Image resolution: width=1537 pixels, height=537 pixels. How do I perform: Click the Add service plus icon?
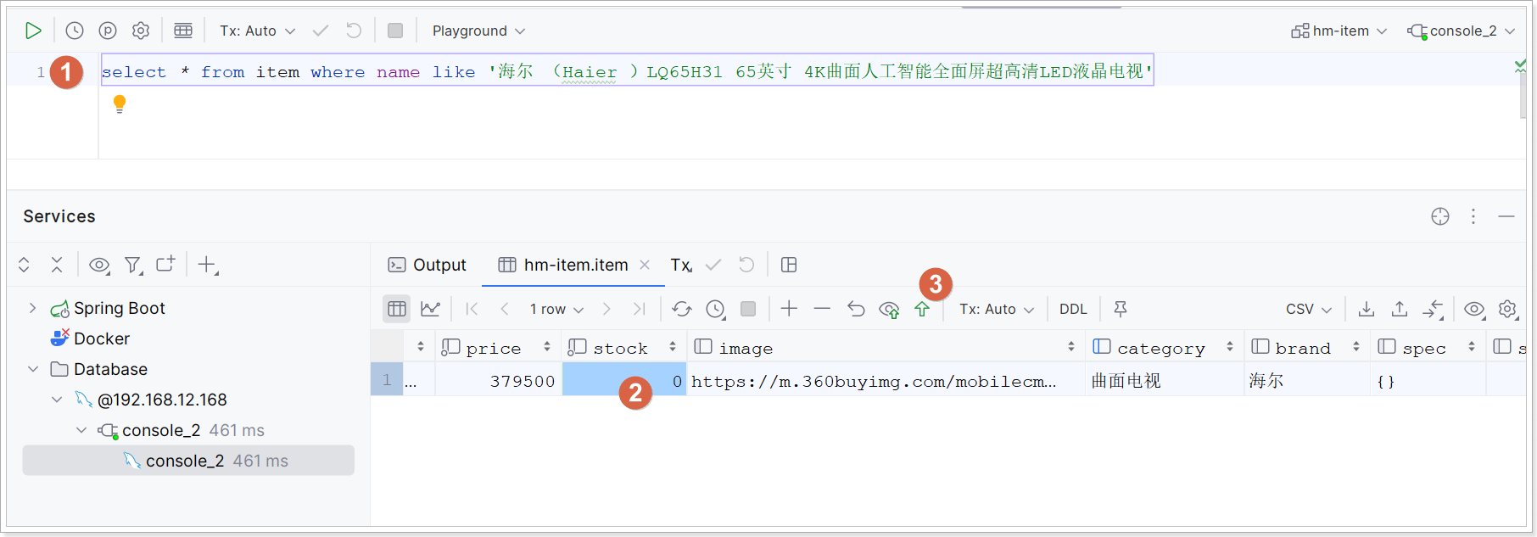[x=208, y=265]
